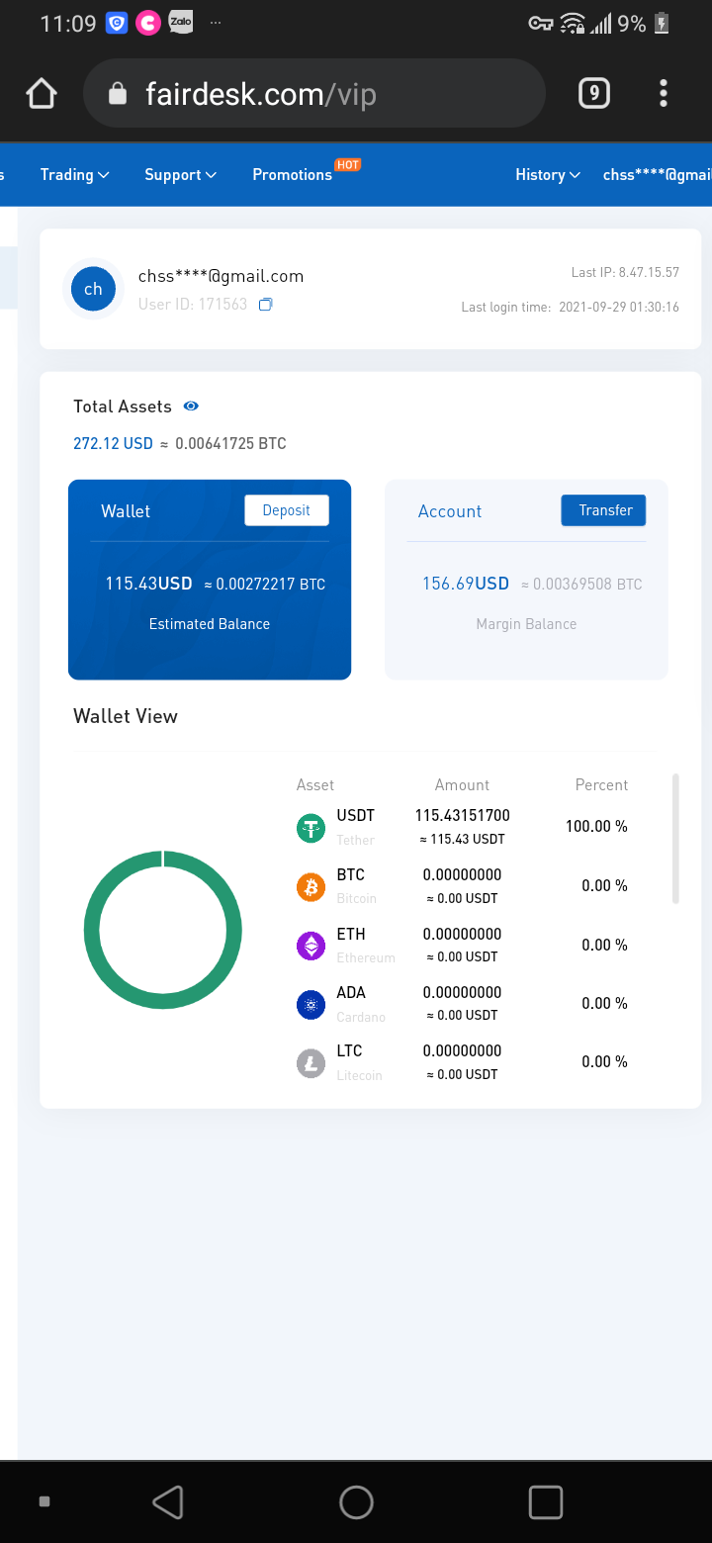The image size is (712, 1543).
Task: Open the browser tab switcher showing 9
Action: (x=593, y=94)
